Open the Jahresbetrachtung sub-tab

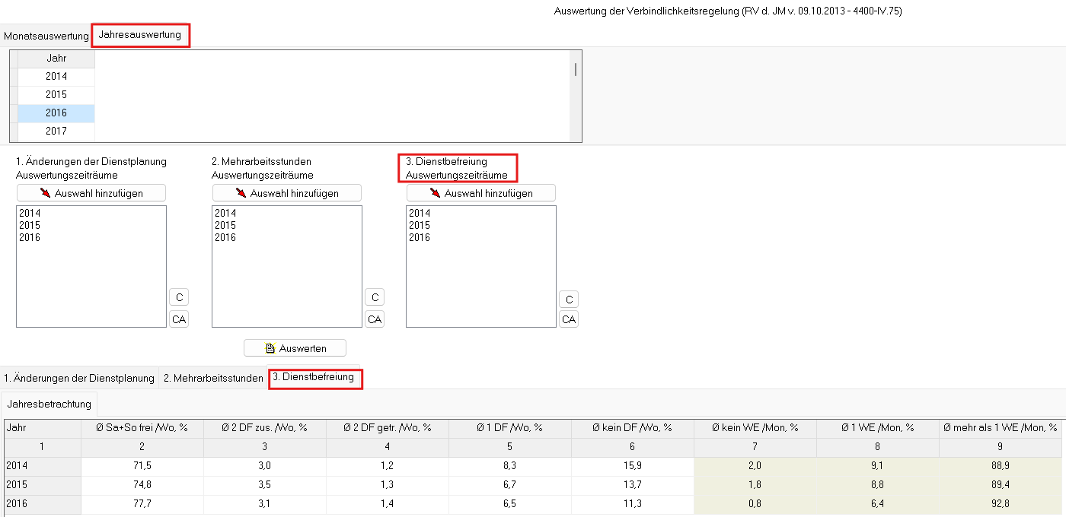(49, 404)
